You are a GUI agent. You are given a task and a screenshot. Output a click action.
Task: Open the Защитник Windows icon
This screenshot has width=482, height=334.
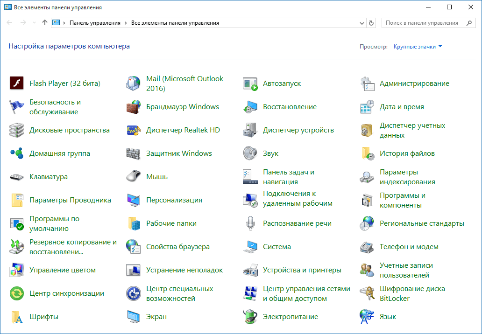[x=134, y=153]
